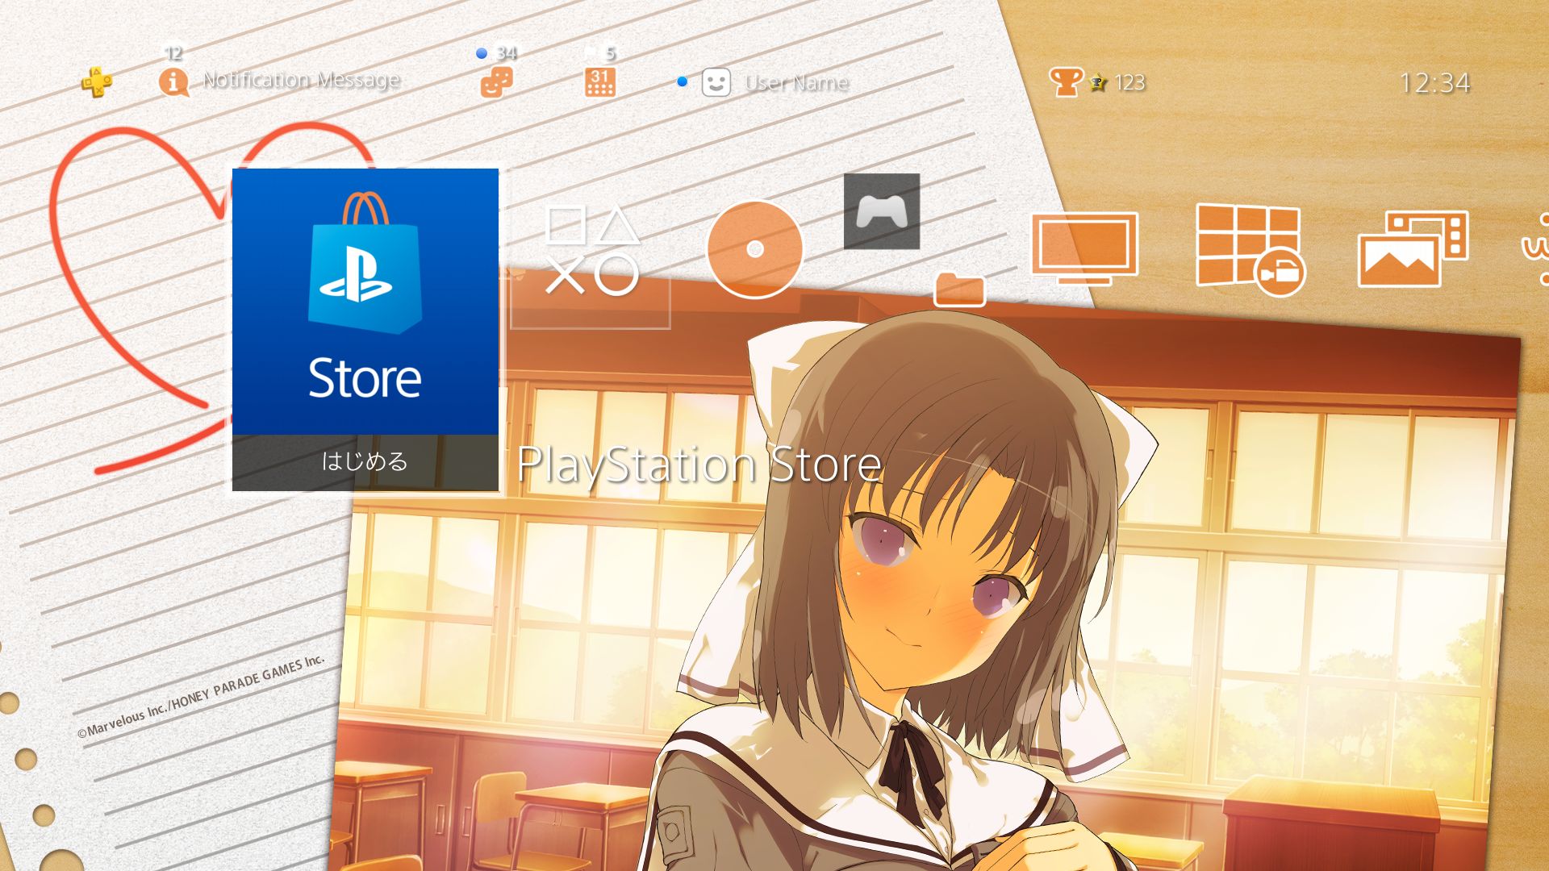Open the TV & Video icon

click(1085, 248)
